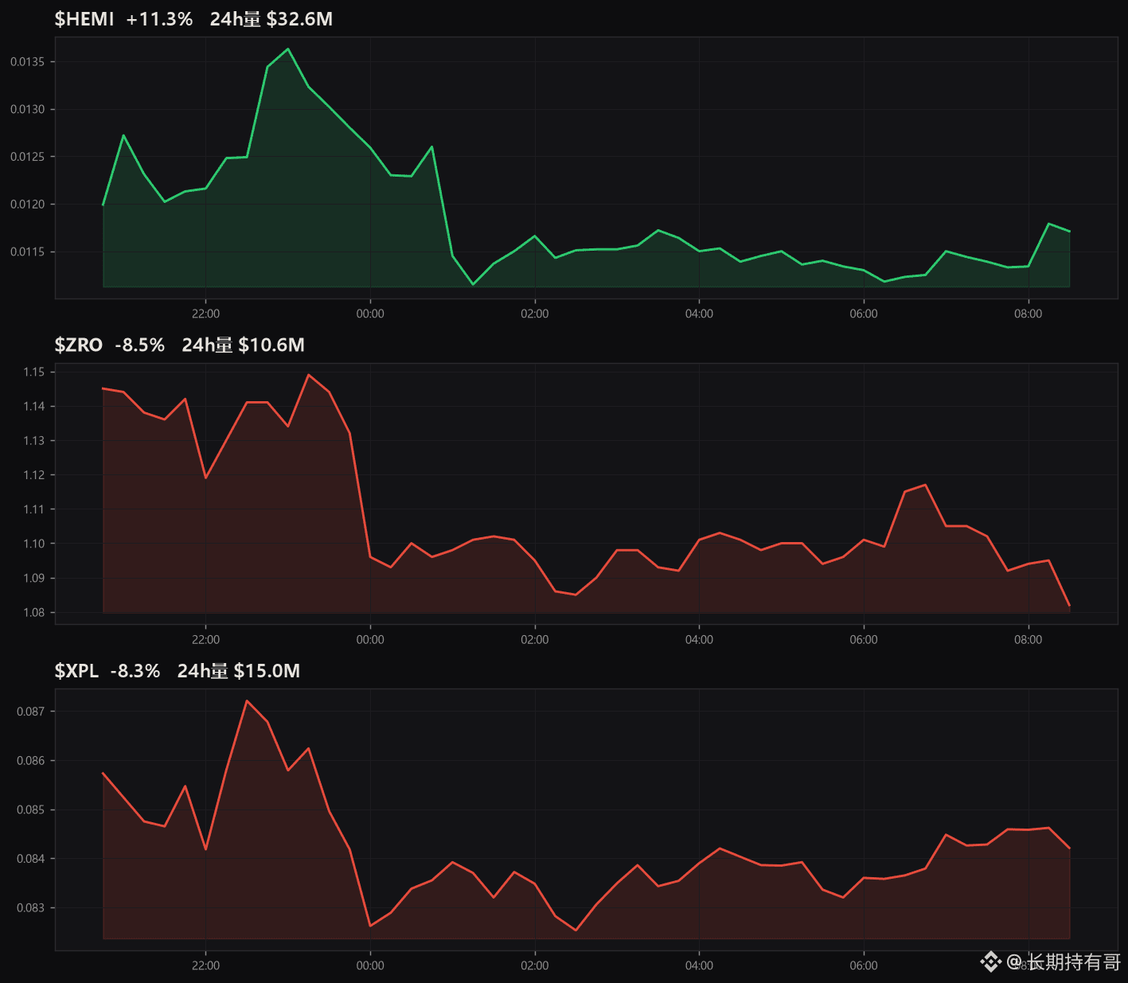This screenshot has height=983, width=1128.
Task: Click the 1.15 price axis label
Action: click(34, 372)
